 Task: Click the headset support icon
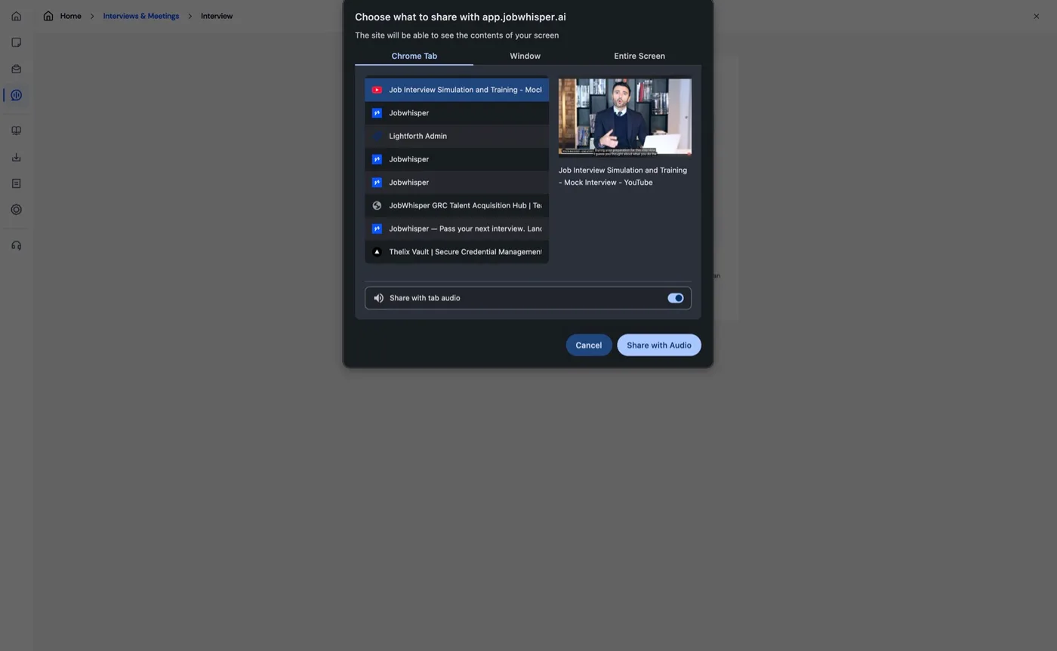coord(16,245)
